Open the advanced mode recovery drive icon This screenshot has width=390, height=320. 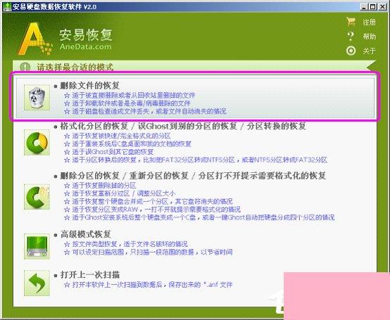tap(37, 246)
